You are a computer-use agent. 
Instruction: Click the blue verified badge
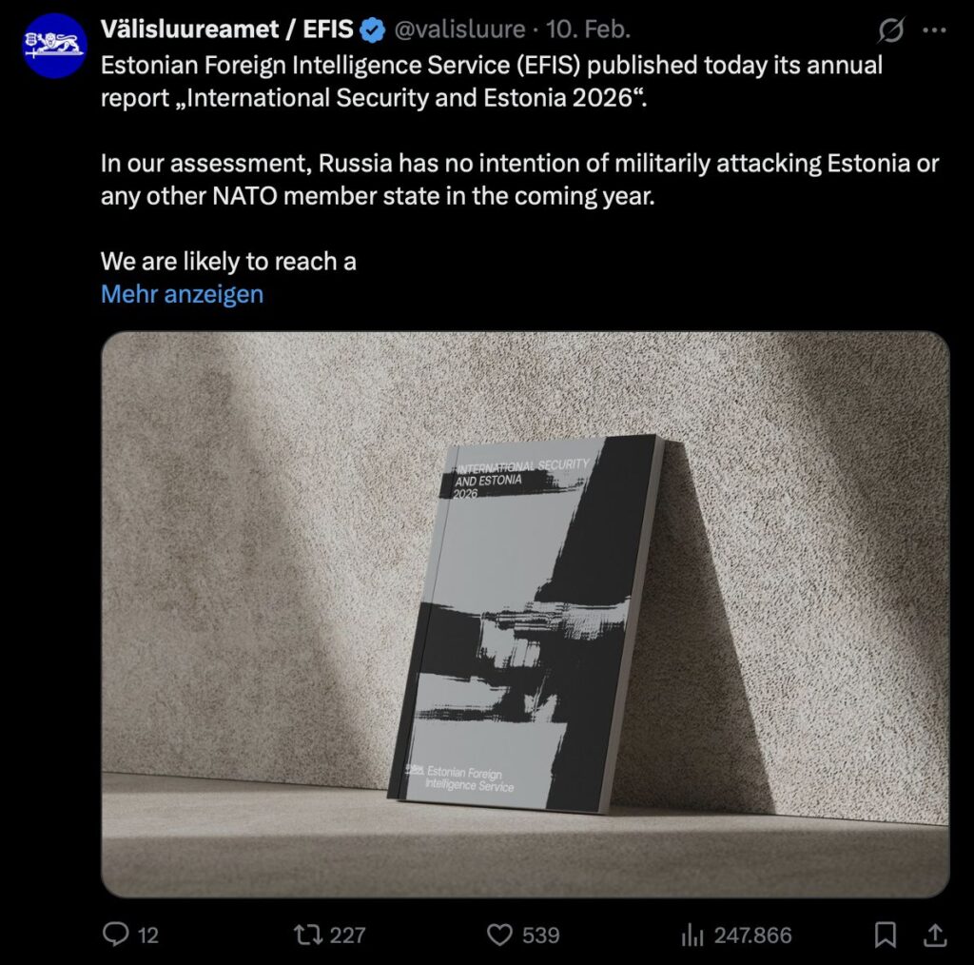point(372,30)
